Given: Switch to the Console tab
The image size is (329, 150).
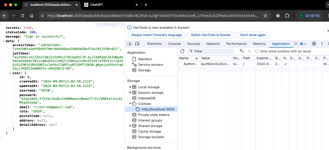Looking at the screenshot, I should click(174, 44).
